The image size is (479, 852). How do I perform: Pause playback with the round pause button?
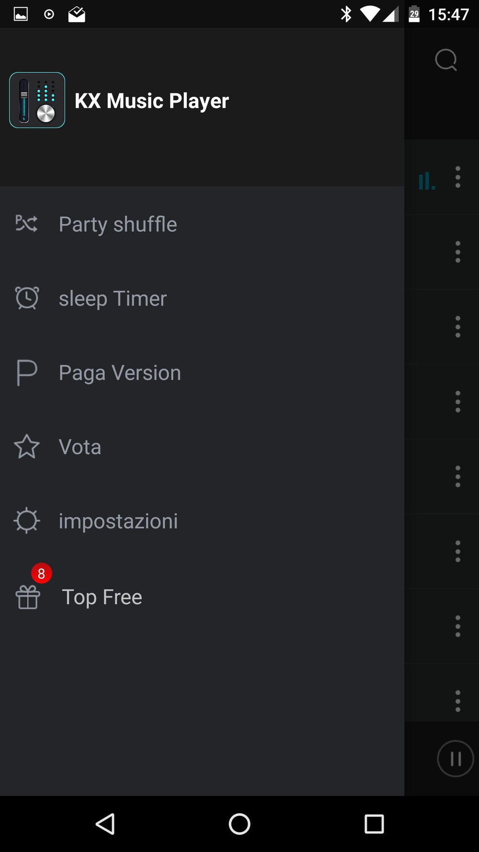(455, 759)
